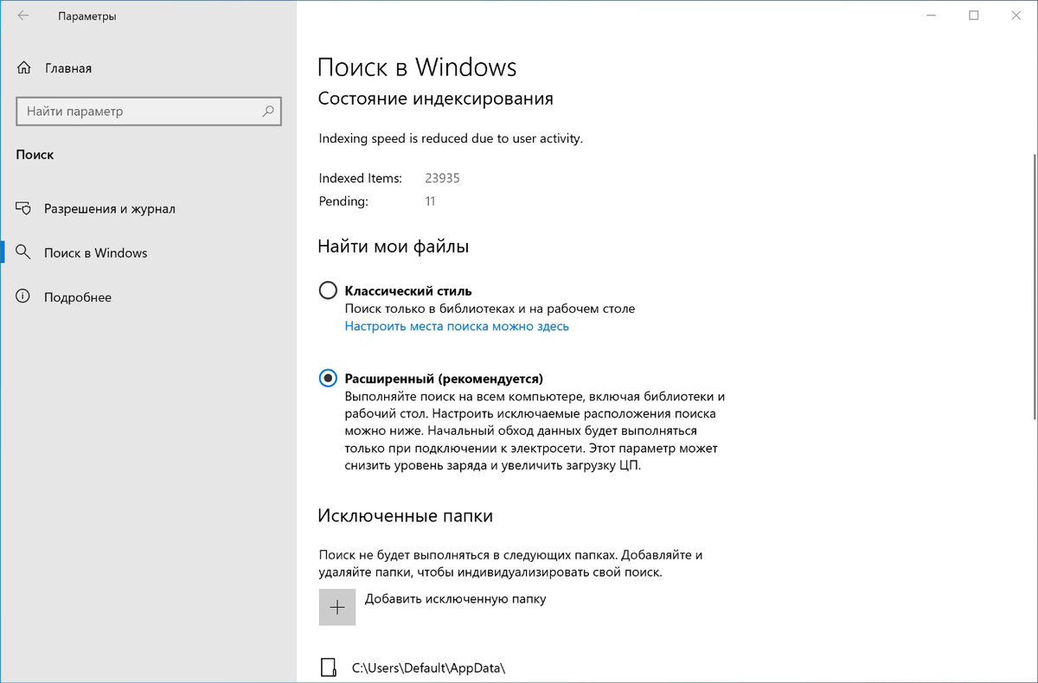Click the Найти мои файлы heading
This screenshot has height=683, width=1038.
394,246
